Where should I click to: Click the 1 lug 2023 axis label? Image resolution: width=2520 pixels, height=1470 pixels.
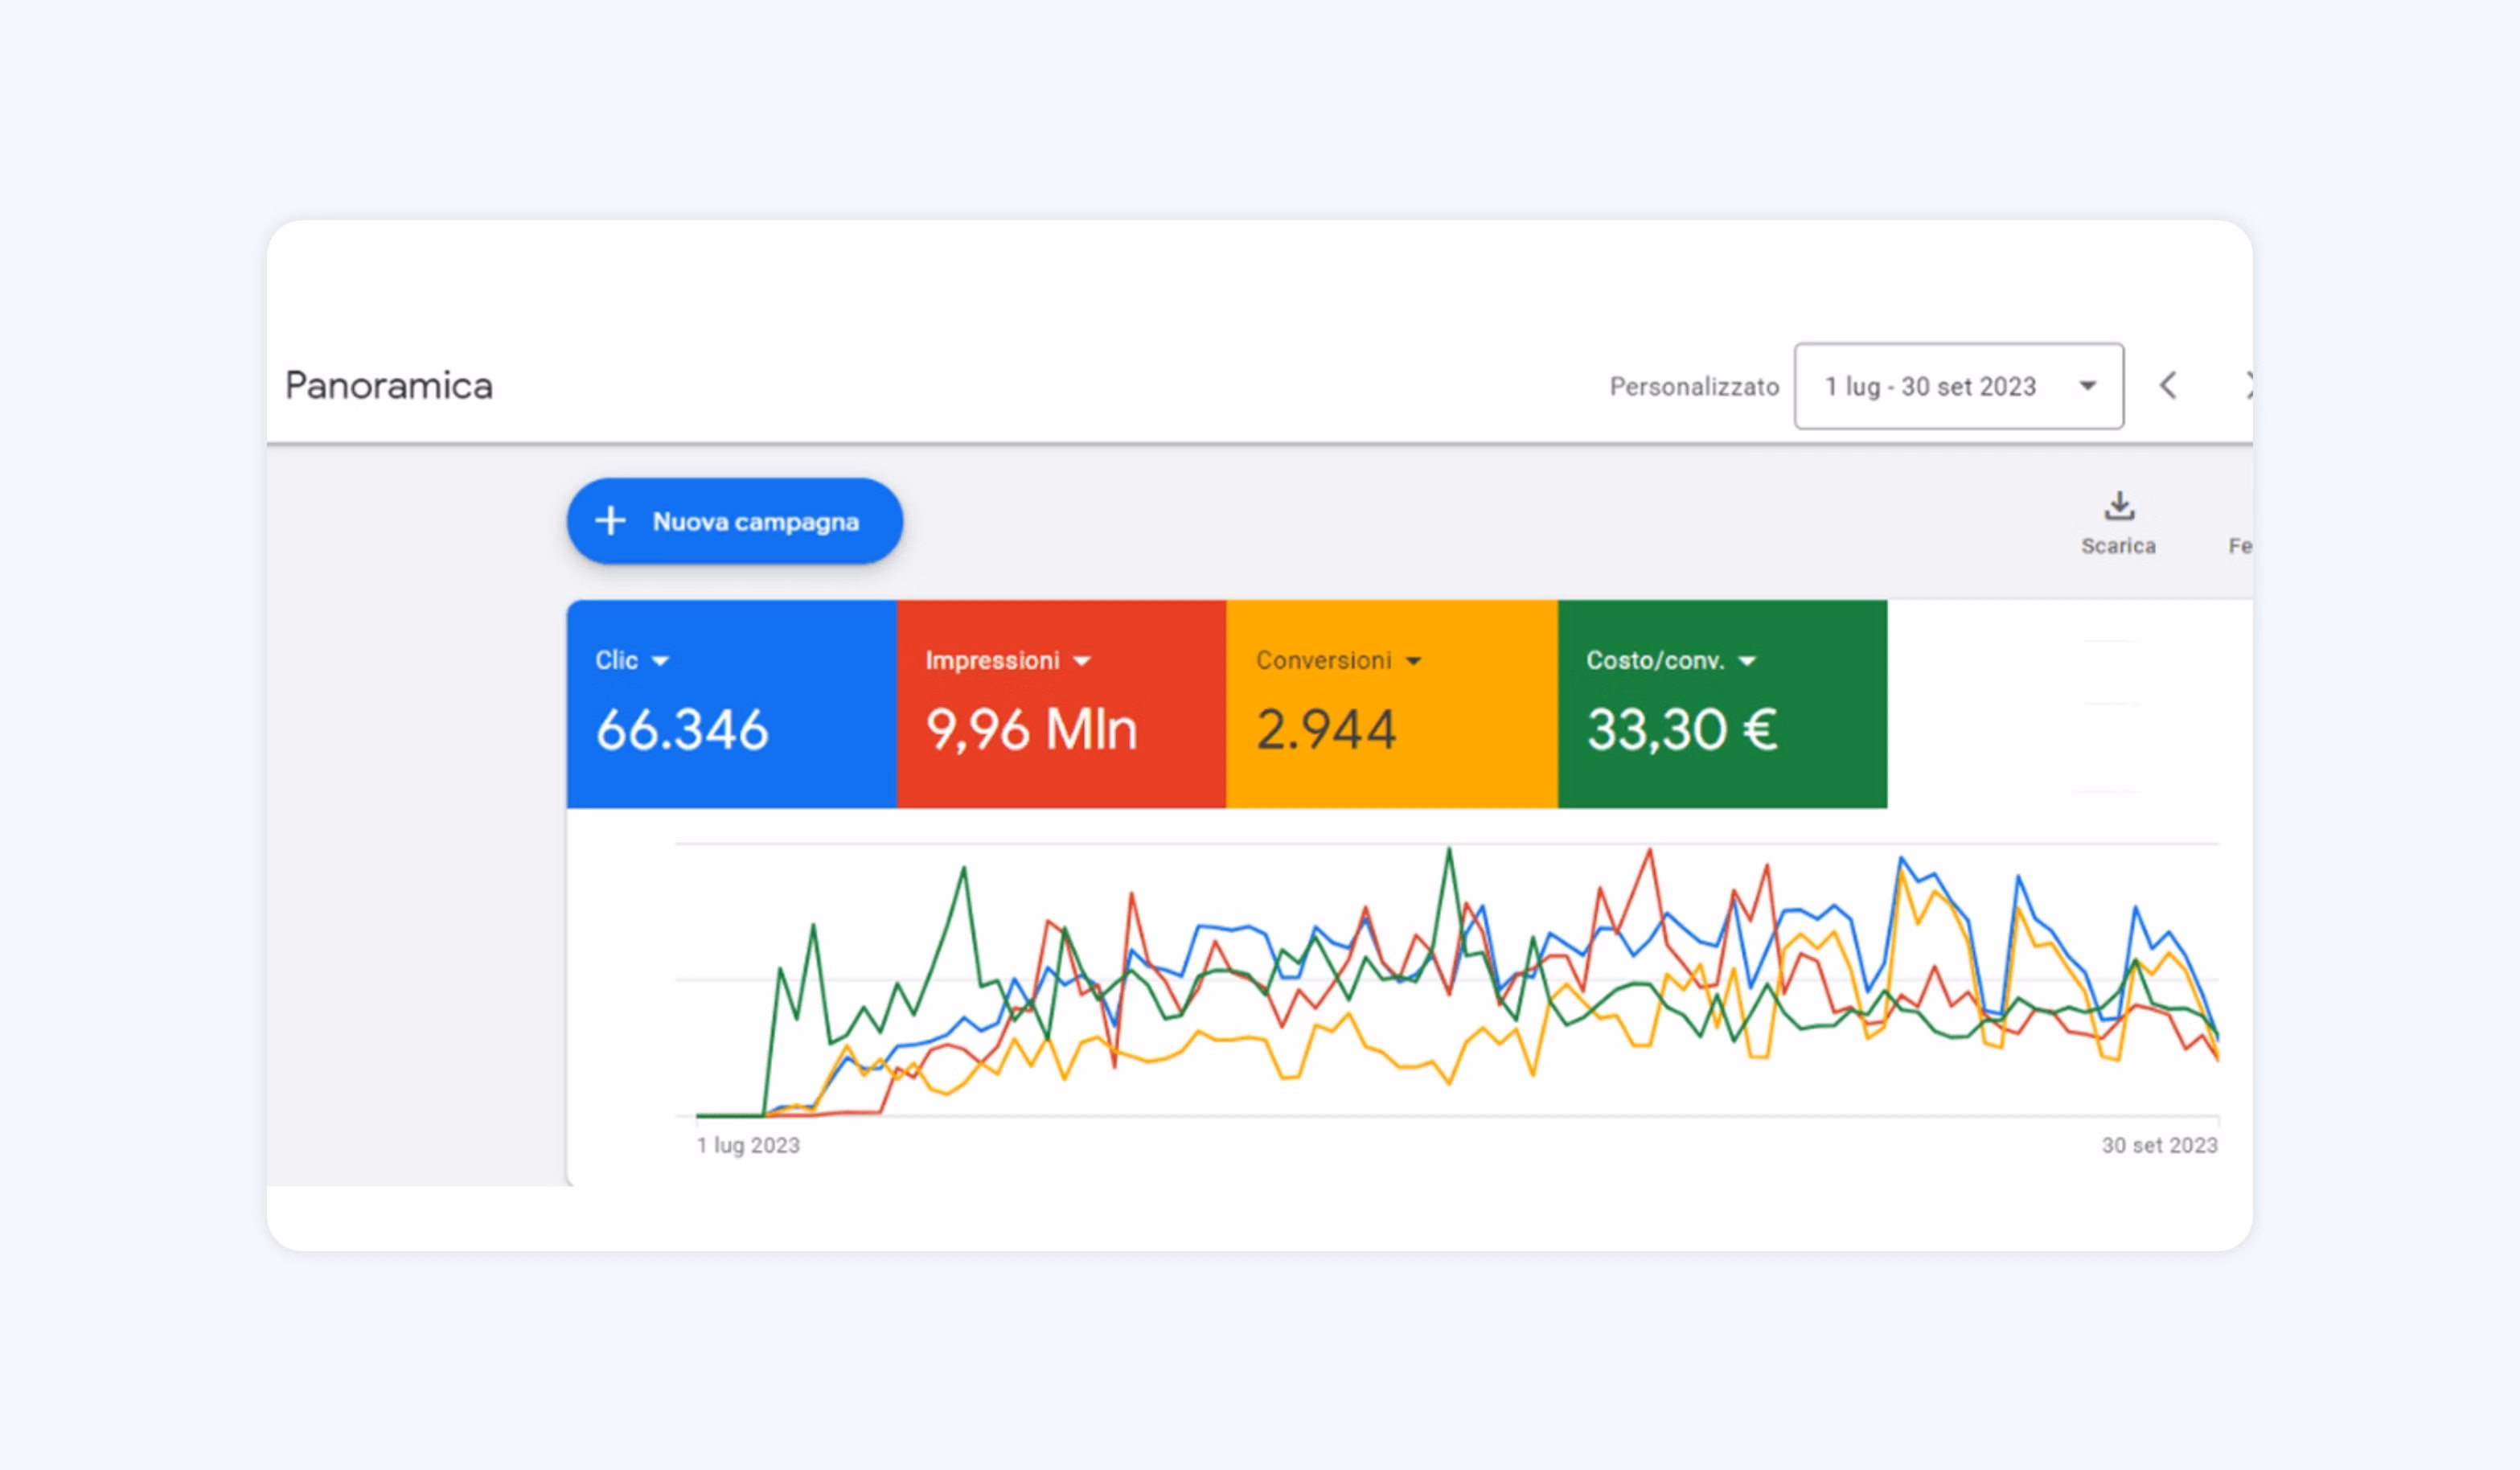[748, 1145]
